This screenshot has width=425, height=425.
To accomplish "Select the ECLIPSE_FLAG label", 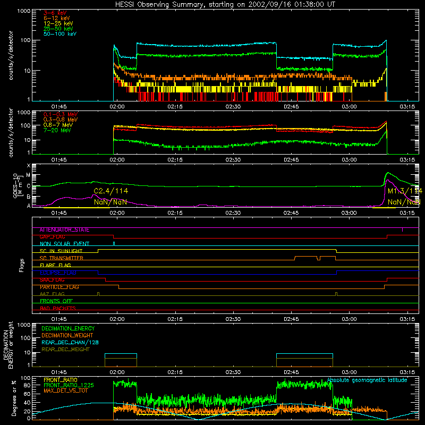I will pyautogui.click(x=58, y=273).
